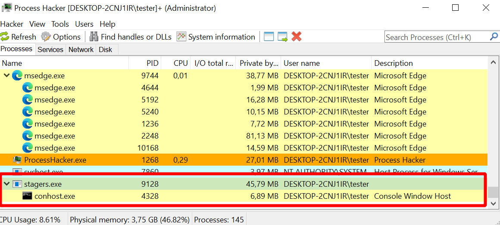Open the Hacker menu

pos(12,24)
